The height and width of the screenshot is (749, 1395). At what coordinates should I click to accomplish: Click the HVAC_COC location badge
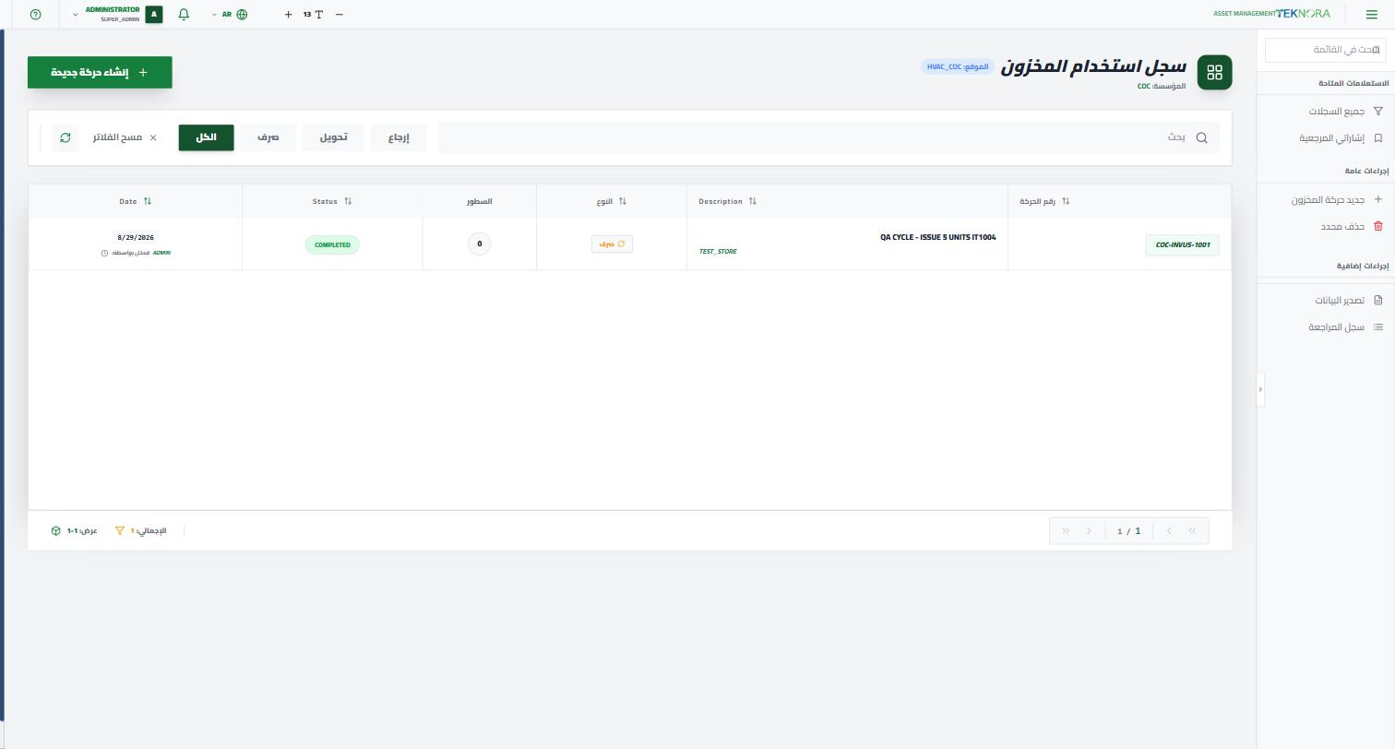click(958, 66)
